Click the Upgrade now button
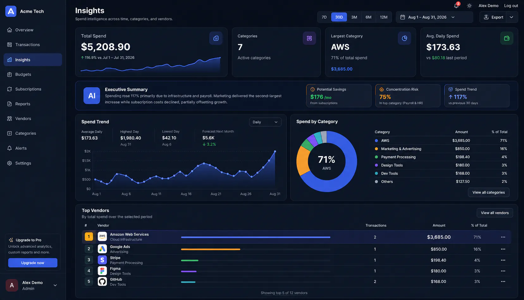 [33, 263]
